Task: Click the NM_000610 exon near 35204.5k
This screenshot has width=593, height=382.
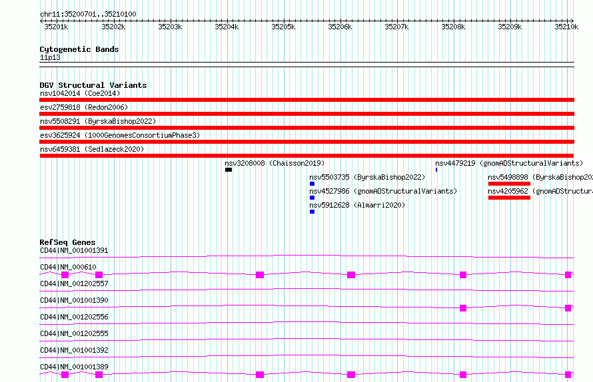Action: [260, 275]
